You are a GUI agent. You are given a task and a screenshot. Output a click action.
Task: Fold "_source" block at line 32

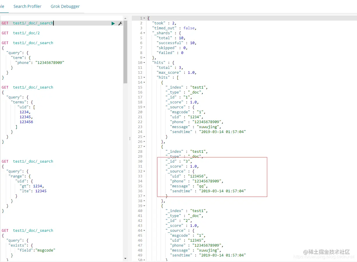tap(144, 171)
